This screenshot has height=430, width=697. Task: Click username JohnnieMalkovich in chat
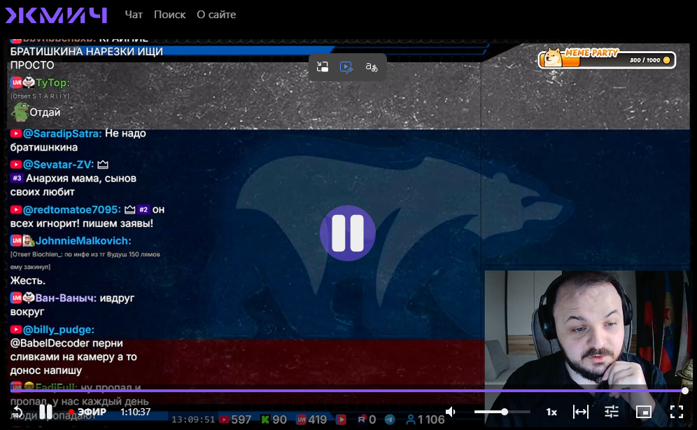[83, 241]
